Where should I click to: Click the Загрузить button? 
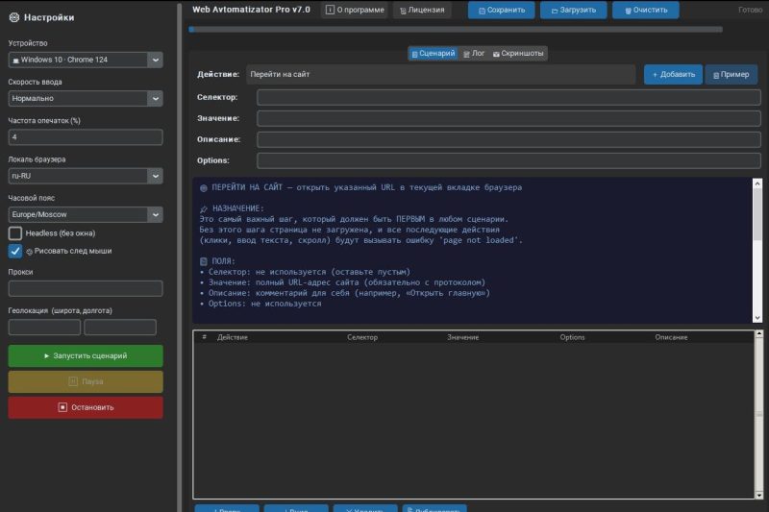[573, 10]
